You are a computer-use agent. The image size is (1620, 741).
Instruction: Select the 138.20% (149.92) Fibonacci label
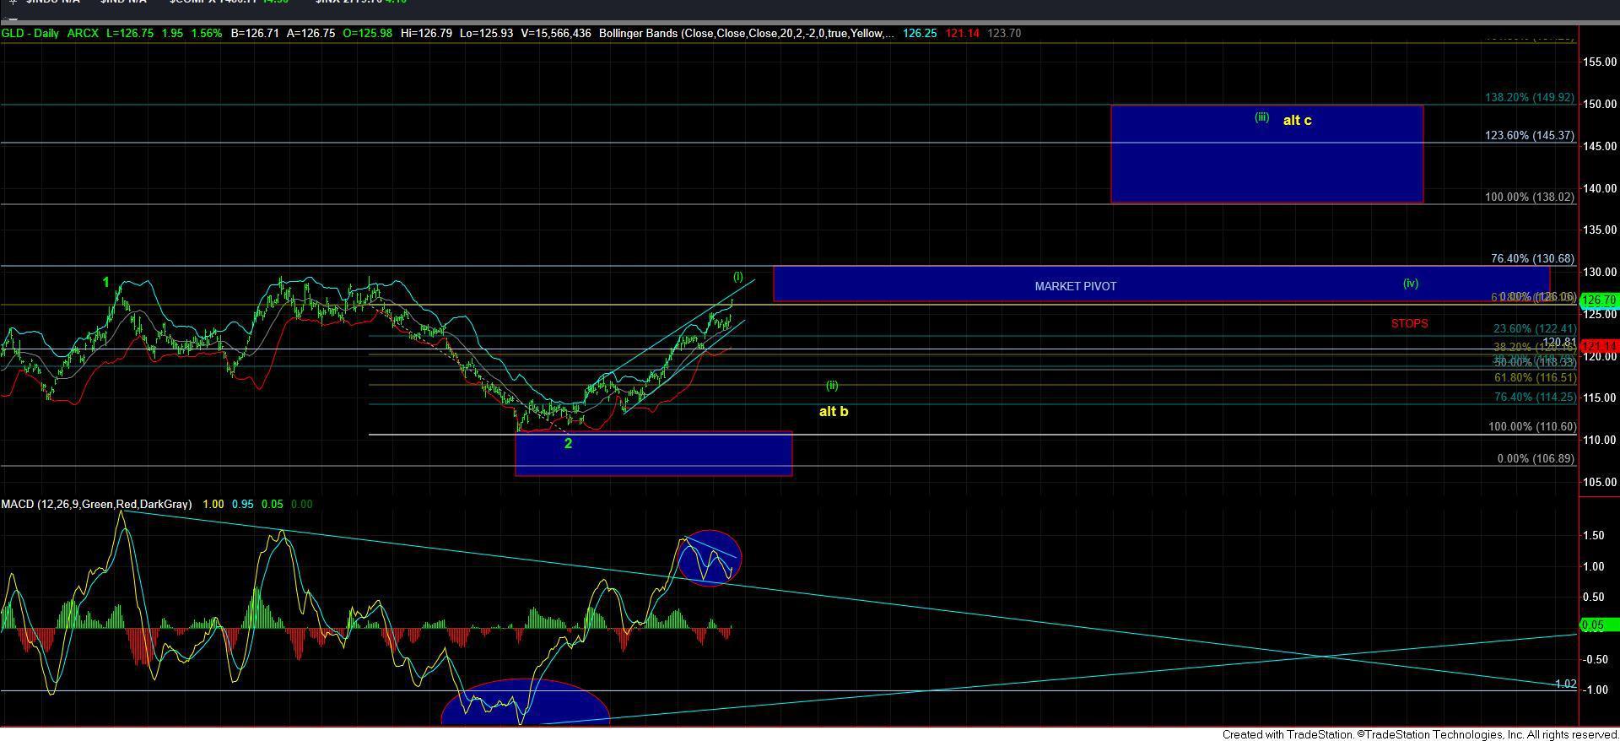coord(1529,98)
